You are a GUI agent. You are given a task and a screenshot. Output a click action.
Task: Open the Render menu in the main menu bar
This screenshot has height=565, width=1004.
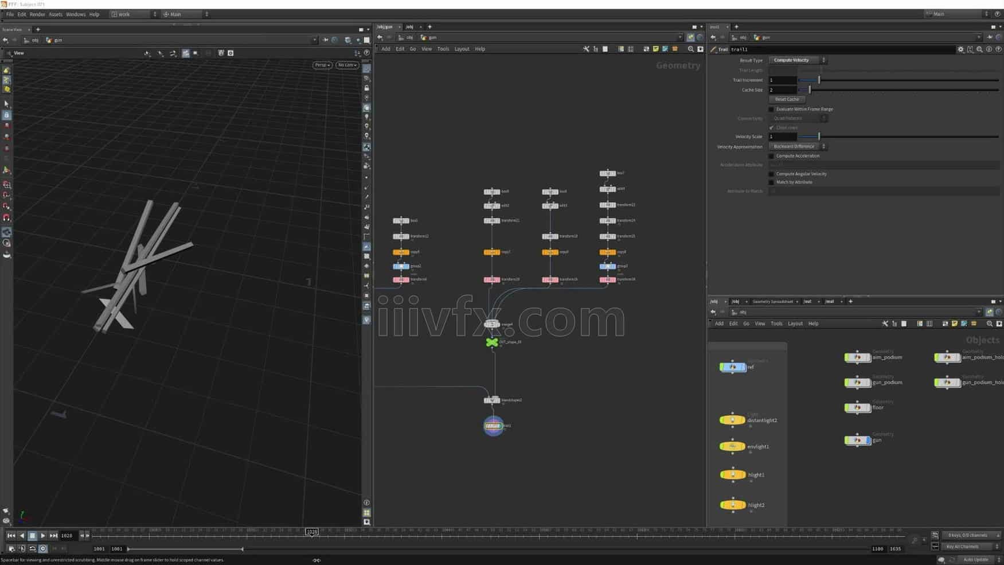point(37,14)
